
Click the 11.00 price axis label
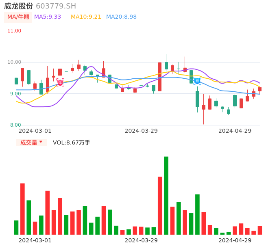[x=14, y=31]
